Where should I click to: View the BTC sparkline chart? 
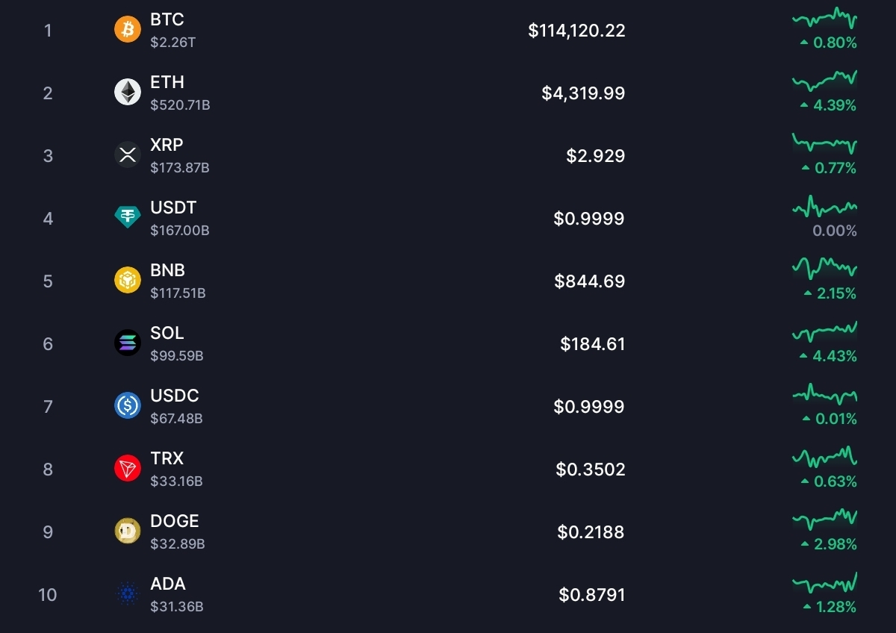824,18
